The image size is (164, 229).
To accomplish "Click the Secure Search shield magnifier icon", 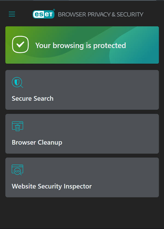I will pyautogui.click(x=17, y=82).
